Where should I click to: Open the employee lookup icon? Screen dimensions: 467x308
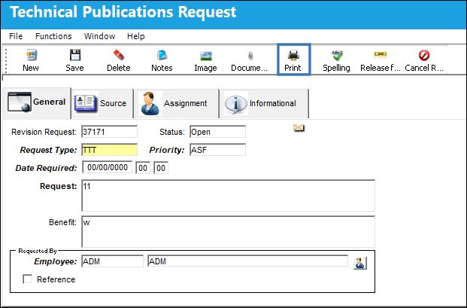(359, 264)
